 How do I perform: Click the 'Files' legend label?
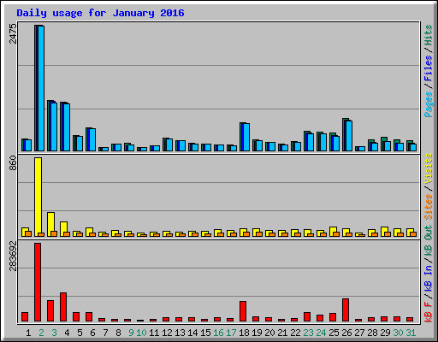[x=428, y=68]
